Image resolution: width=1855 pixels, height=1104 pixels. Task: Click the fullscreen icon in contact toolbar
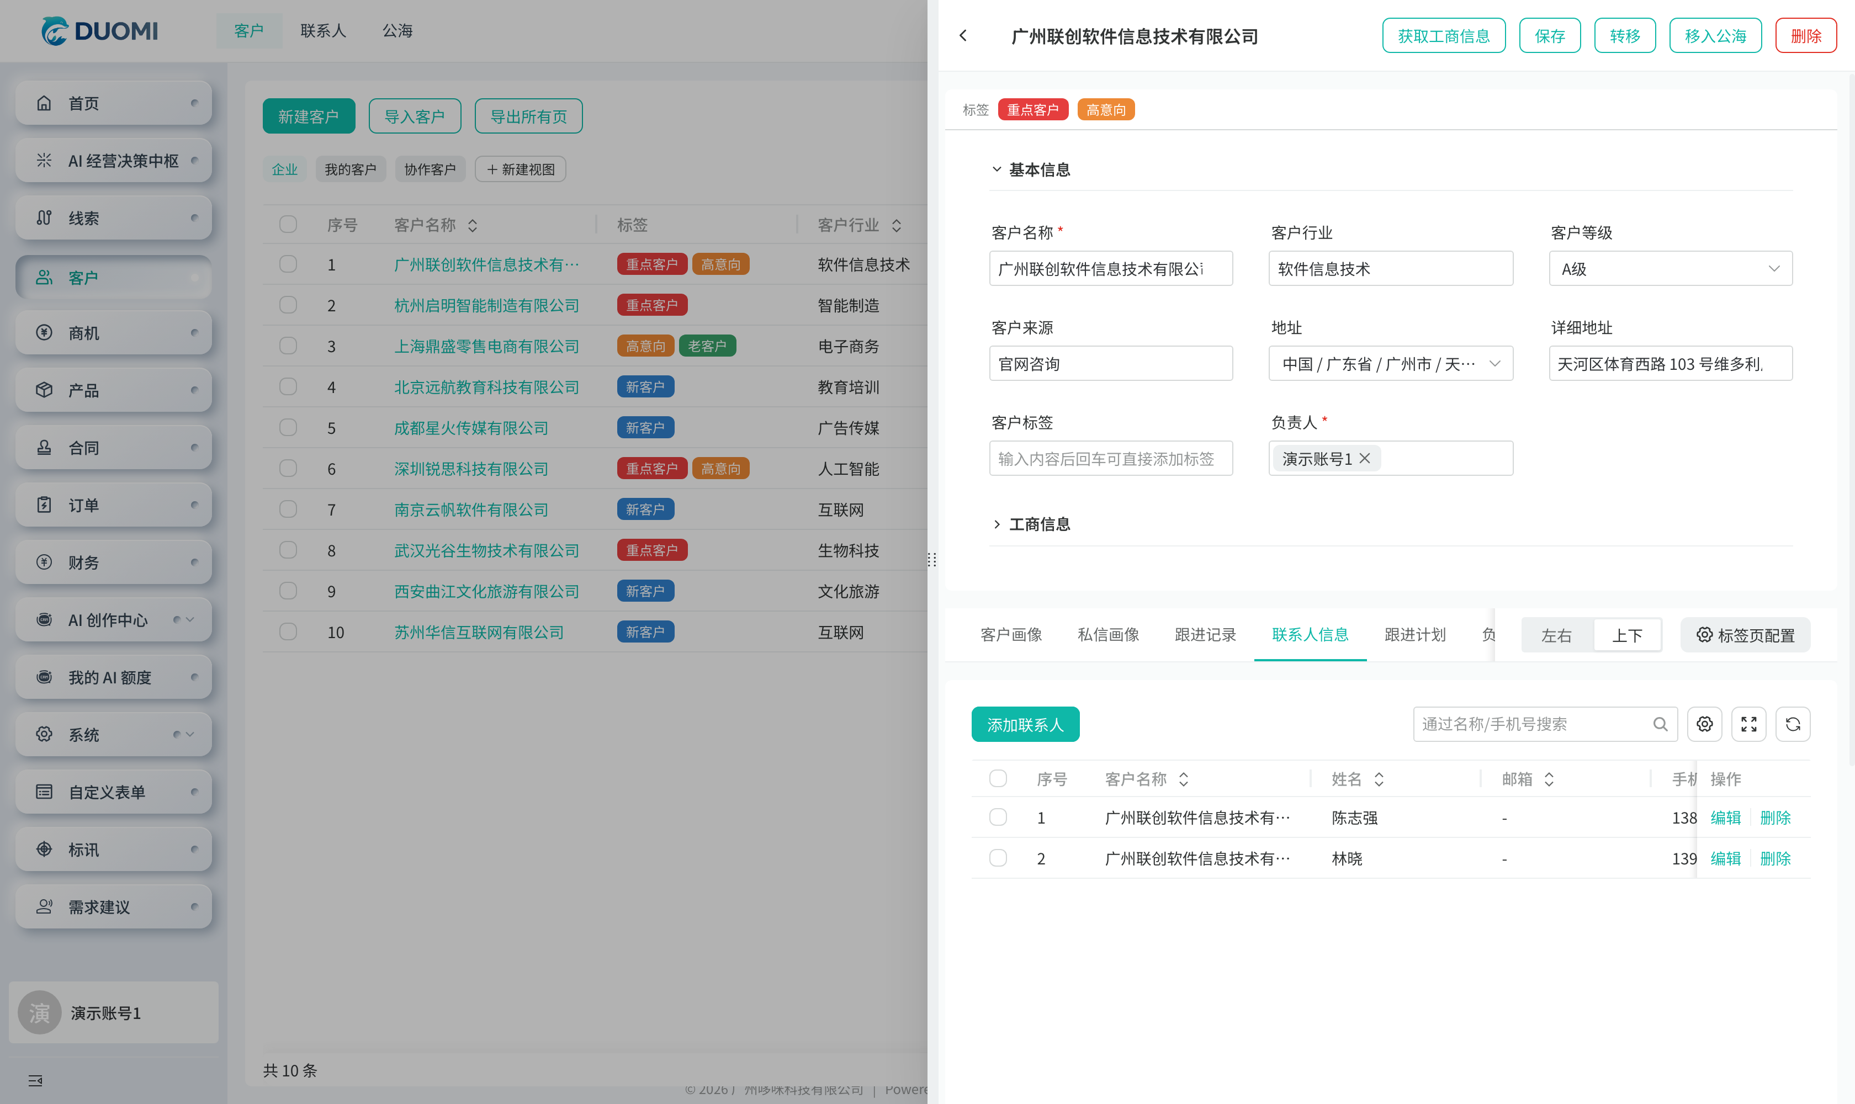click(1748, 724)
